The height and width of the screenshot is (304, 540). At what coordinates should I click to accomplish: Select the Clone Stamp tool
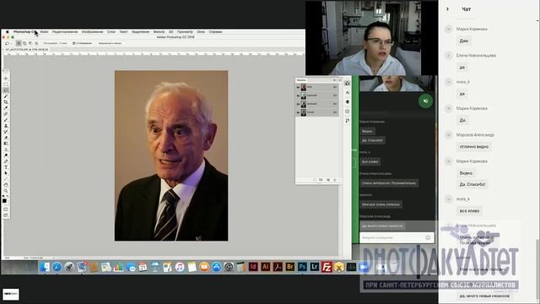click(x=6, y=126)
